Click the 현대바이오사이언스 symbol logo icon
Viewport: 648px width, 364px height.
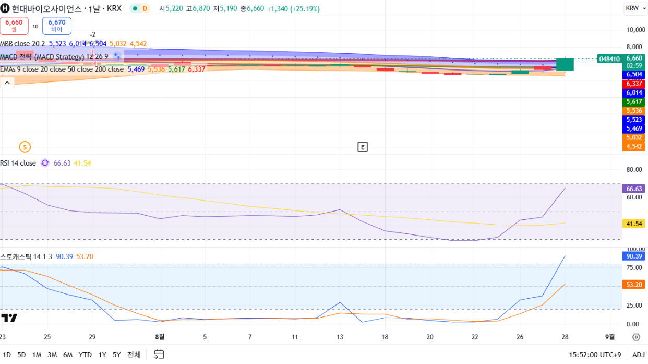pyautogui.click(x=5, y=8)
